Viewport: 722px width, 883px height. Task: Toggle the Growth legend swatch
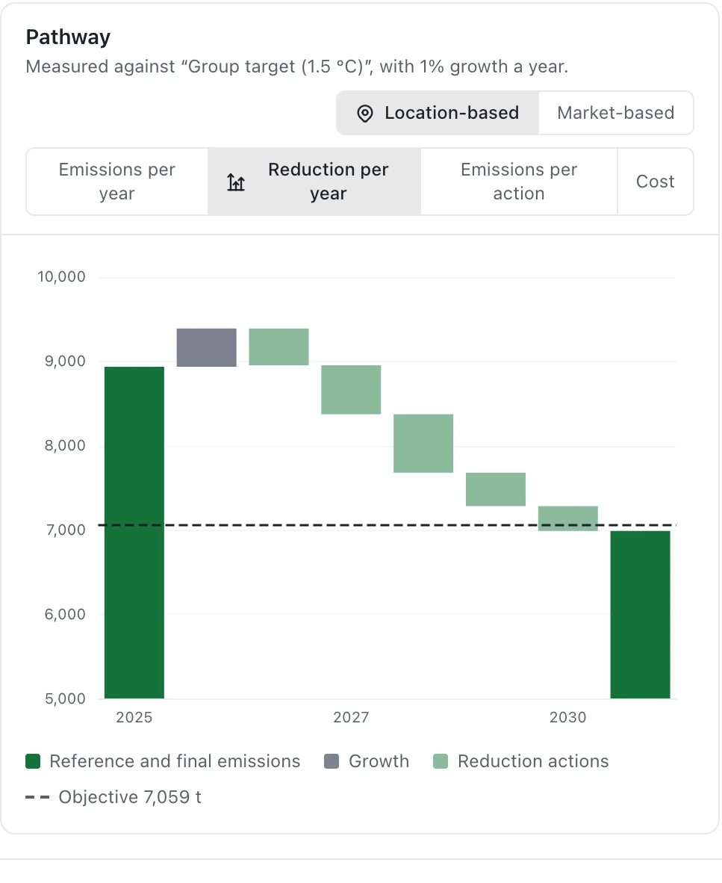click(x=332, y=761)
